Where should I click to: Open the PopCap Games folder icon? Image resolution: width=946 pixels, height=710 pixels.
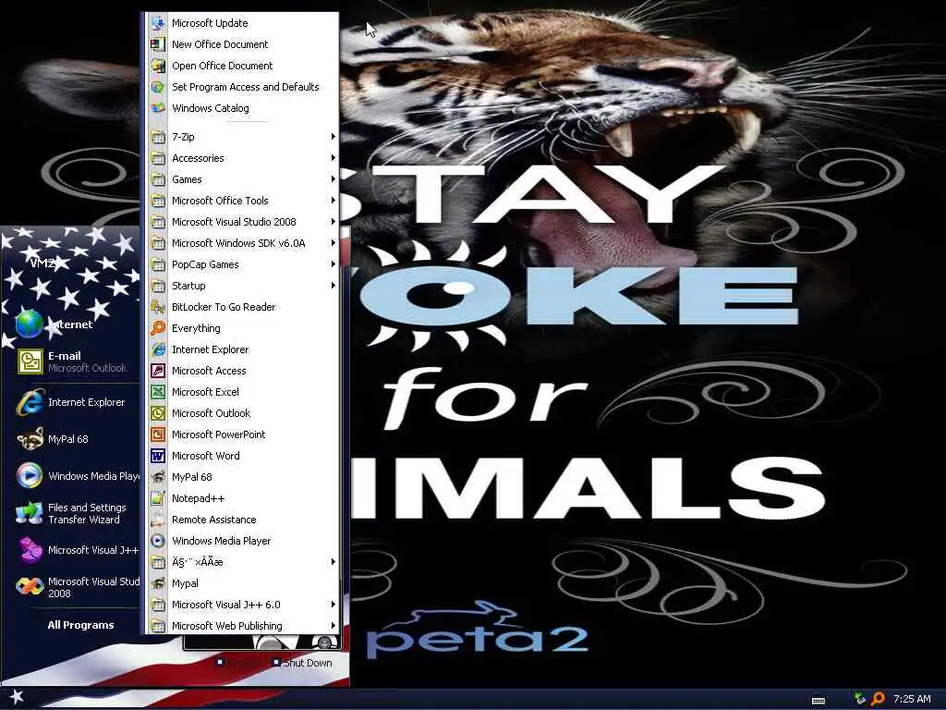click(x=157, y=264)
